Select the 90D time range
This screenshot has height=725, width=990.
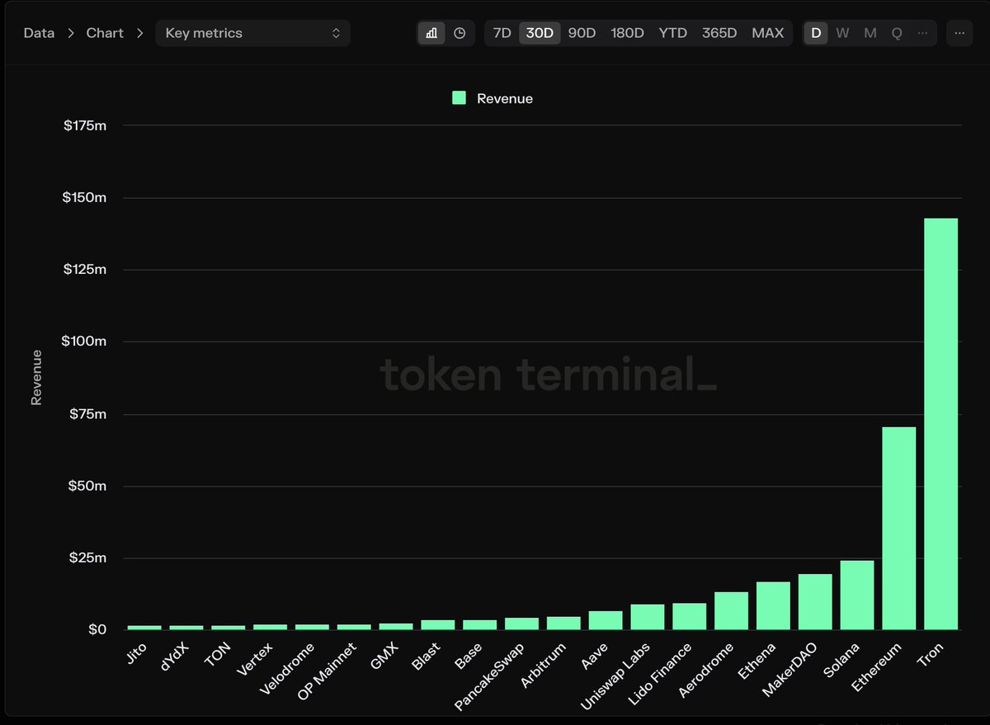point(582,33)
